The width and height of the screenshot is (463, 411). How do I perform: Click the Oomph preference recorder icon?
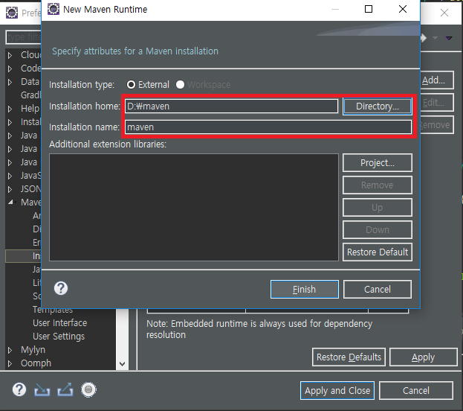[x=88, y=389]
